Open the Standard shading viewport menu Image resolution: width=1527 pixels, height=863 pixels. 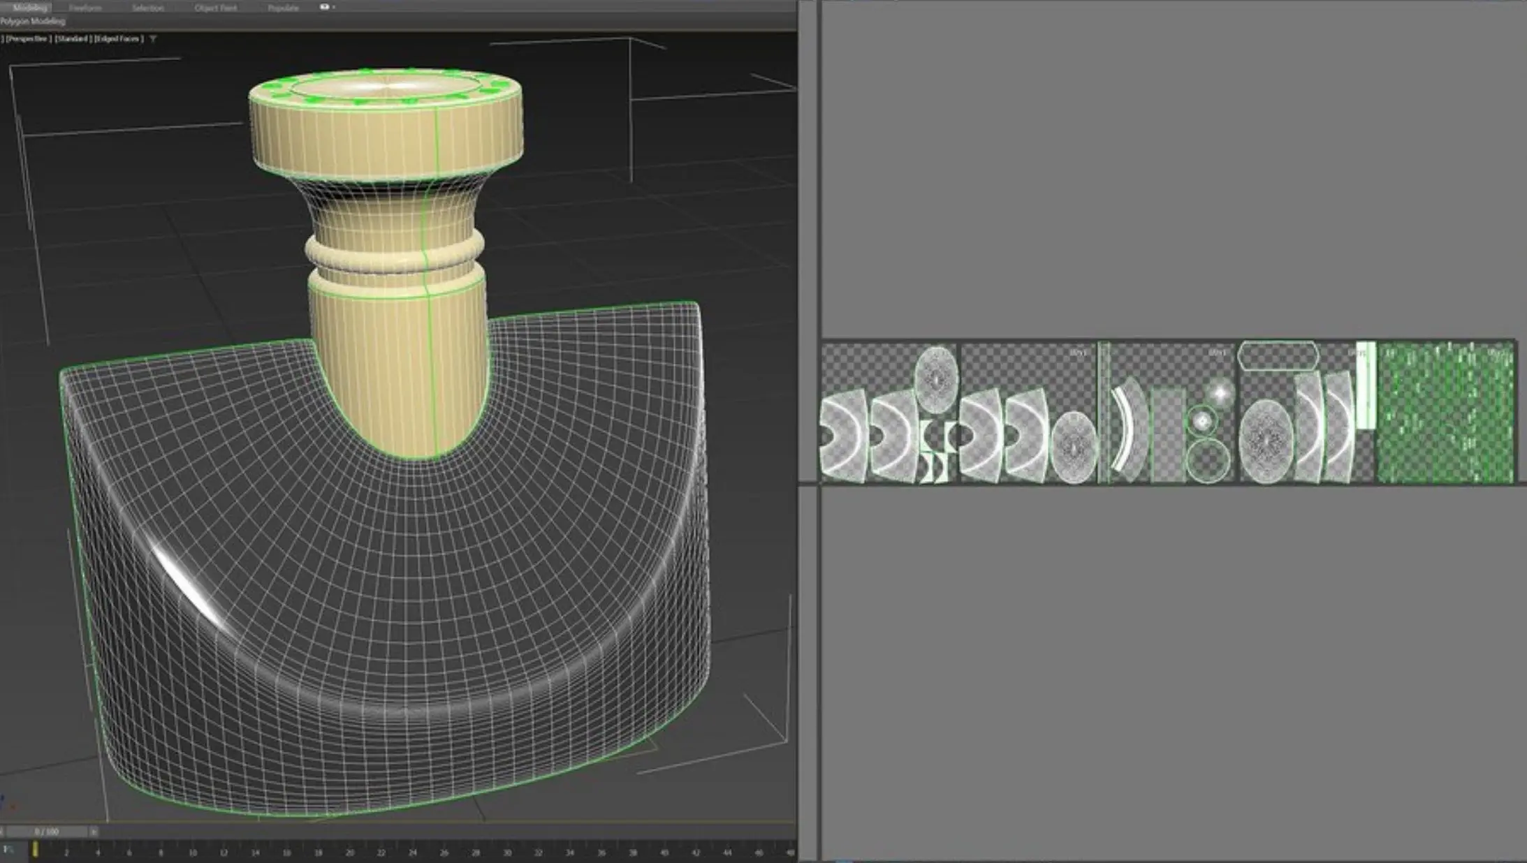[x=73, y=39]
